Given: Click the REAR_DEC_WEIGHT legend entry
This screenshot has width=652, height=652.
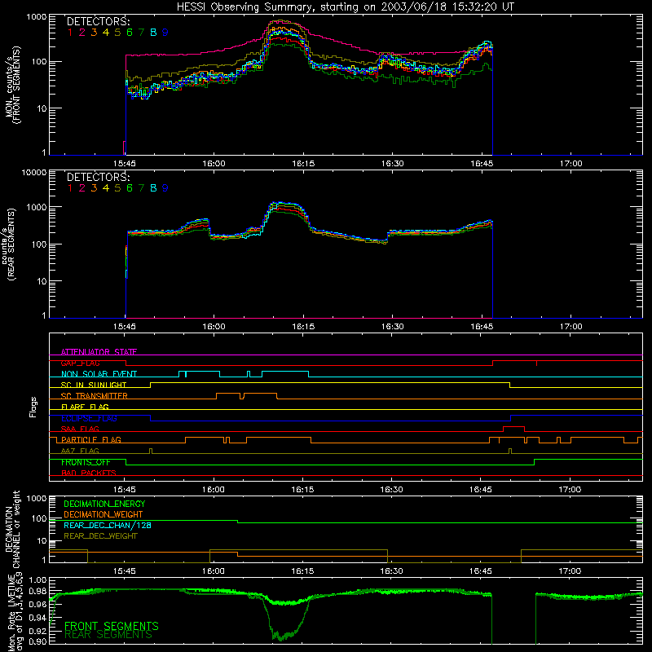Looking at the screenshot, I should pyautogui.click(x=100, y=536).
